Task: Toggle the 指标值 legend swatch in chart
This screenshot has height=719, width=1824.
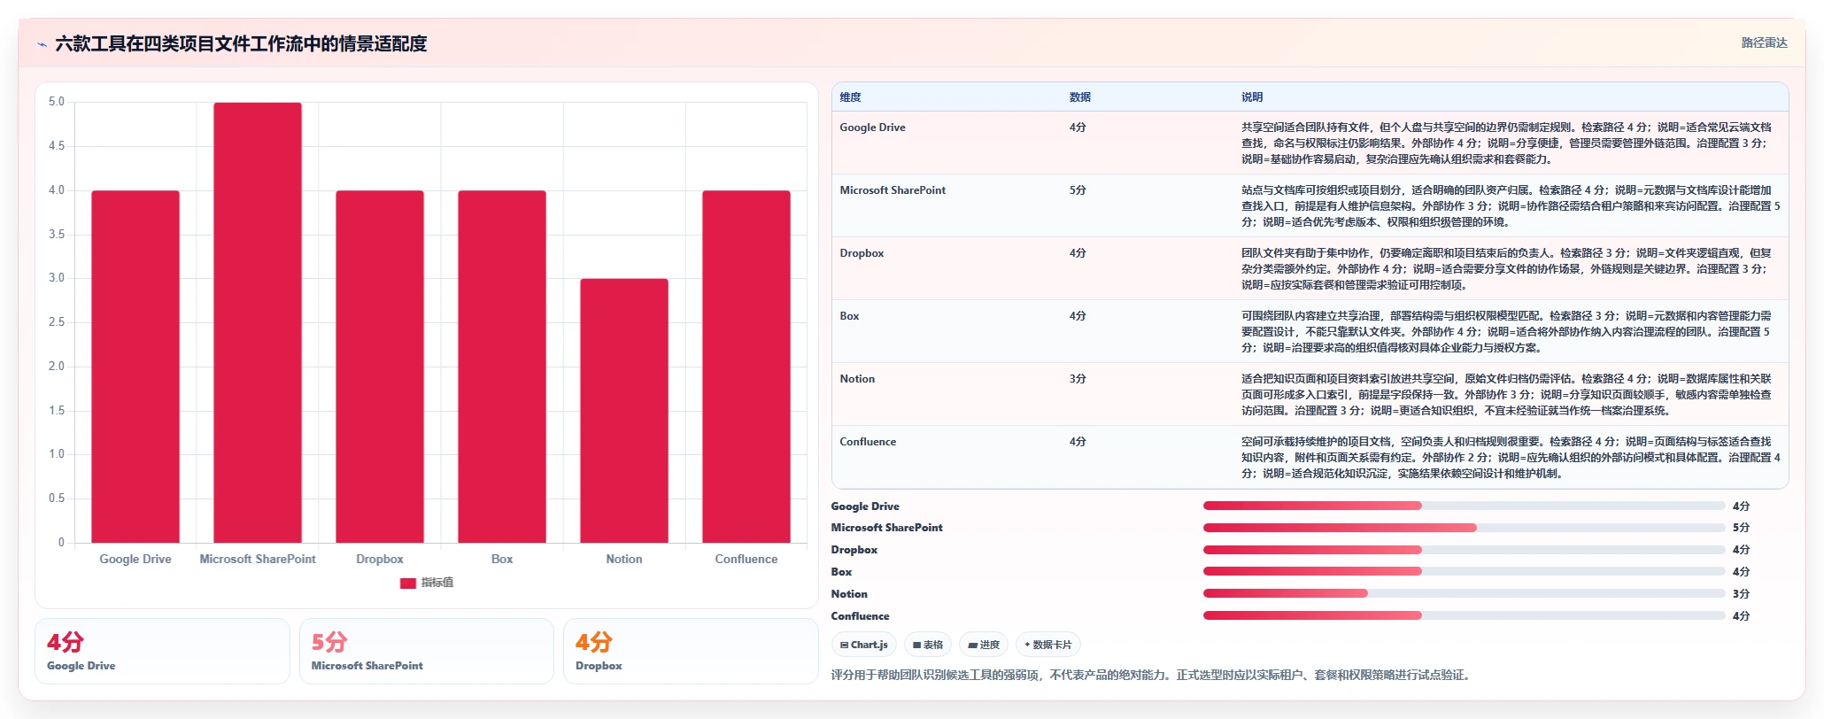Action: point(407,583)
